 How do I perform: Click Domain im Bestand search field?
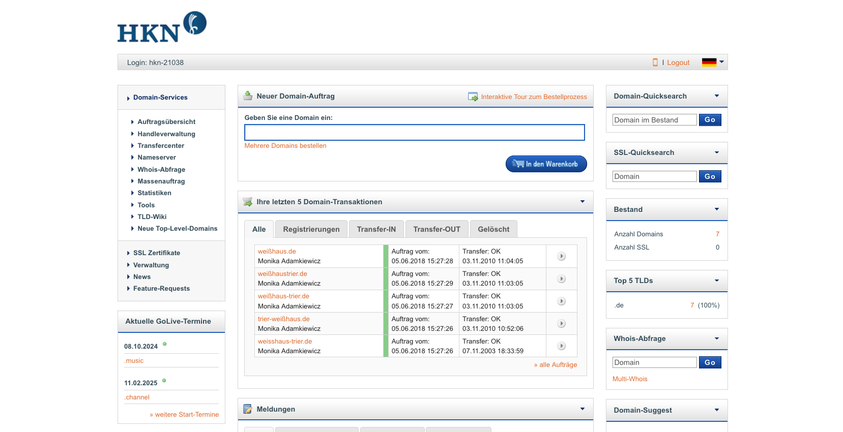pyautogui.click(x=655, y=120)
